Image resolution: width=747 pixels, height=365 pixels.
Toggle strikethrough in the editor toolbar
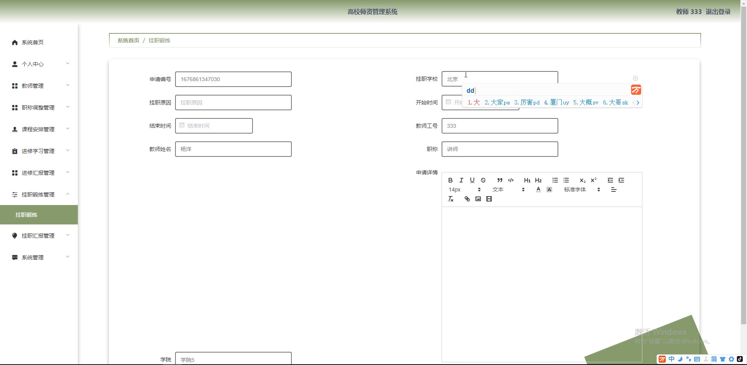click(483, 180)
